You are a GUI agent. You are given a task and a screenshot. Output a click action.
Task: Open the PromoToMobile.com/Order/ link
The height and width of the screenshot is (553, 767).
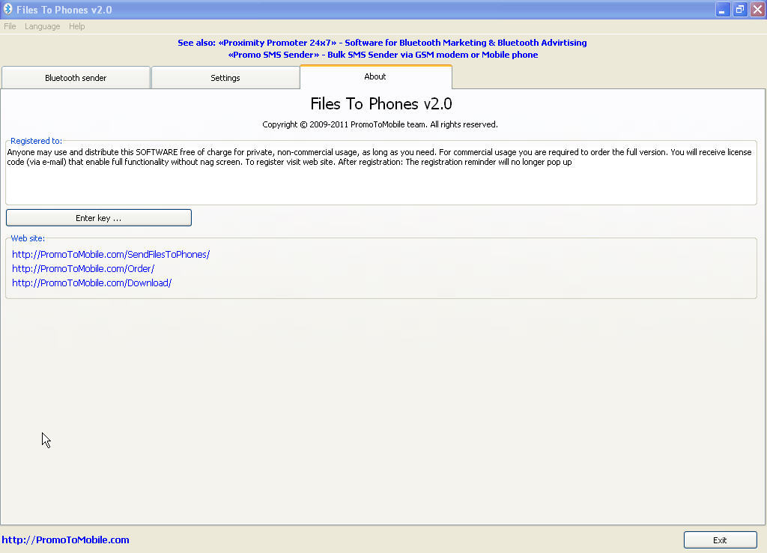83,269
